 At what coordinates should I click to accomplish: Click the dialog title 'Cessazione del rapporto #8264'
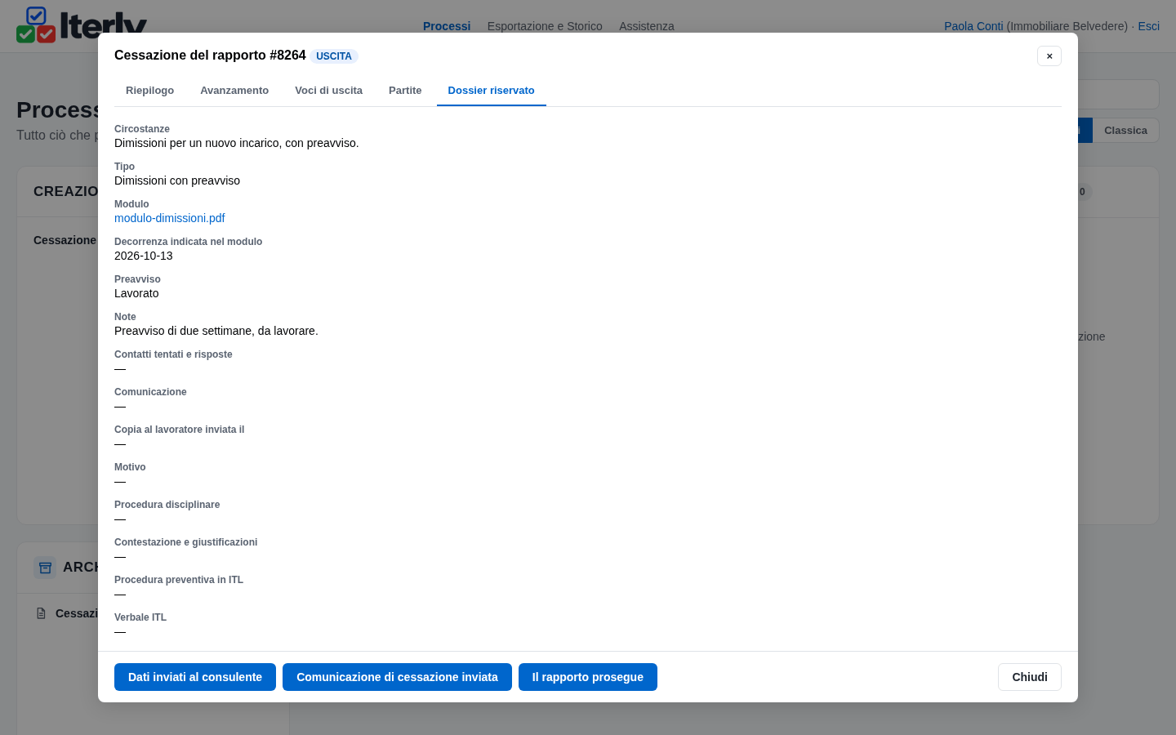[210, 56]
